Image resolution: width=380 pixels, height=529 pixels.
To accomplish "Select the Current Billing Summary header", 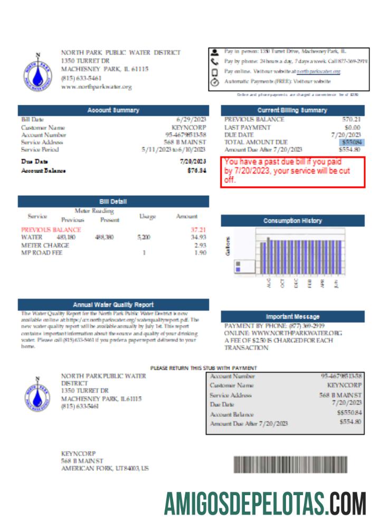I will pyautogui.click(x=292, y=110).
